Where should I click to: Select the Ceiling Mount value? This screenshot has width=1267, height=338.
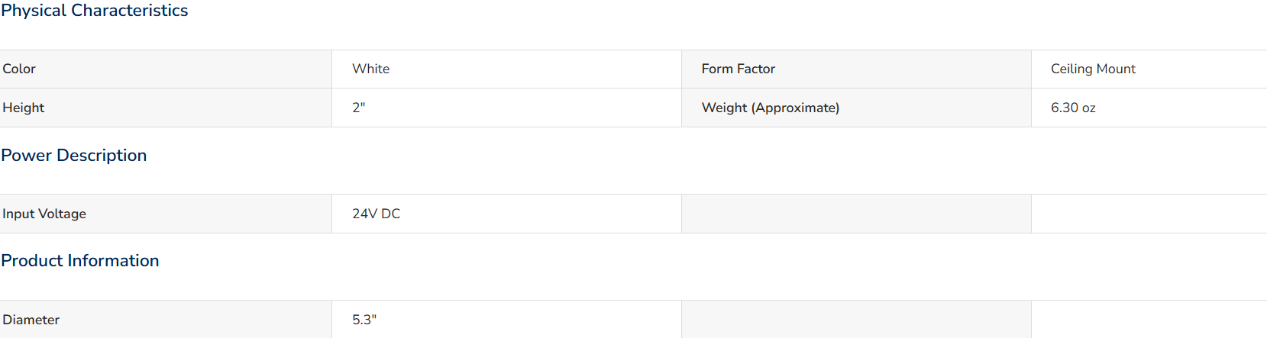click(x=1093, y=69)
